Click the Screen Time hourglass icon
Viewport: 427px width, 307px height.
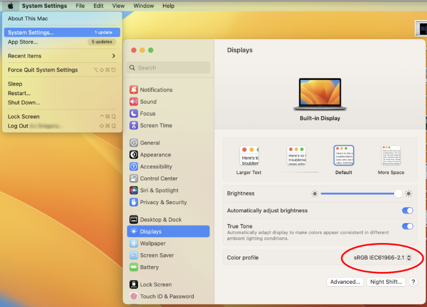pos(133,125)
